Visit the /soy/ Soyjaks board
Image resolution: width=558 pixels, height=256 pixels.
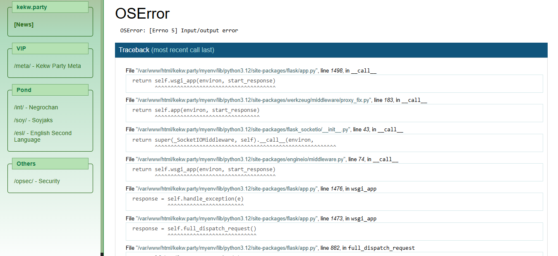[33, 120]
